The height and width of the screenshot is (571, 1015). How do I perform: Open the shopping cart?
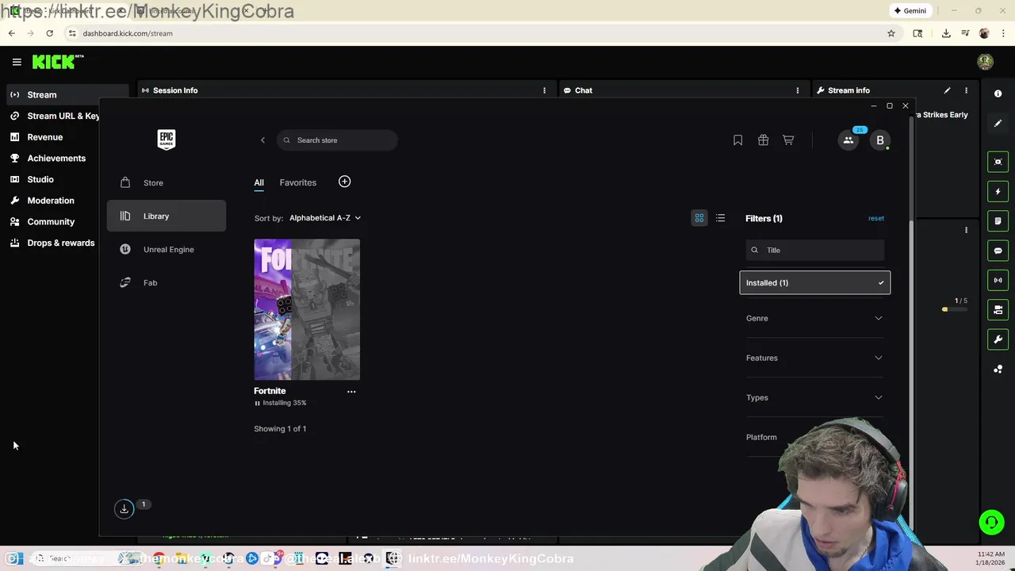click(788, 140)
